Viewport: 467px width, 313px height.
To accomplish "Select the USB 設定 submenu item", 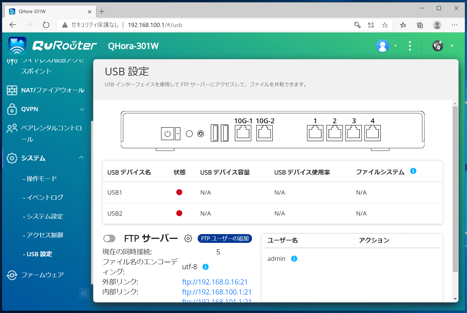I will tap(38, 254).
